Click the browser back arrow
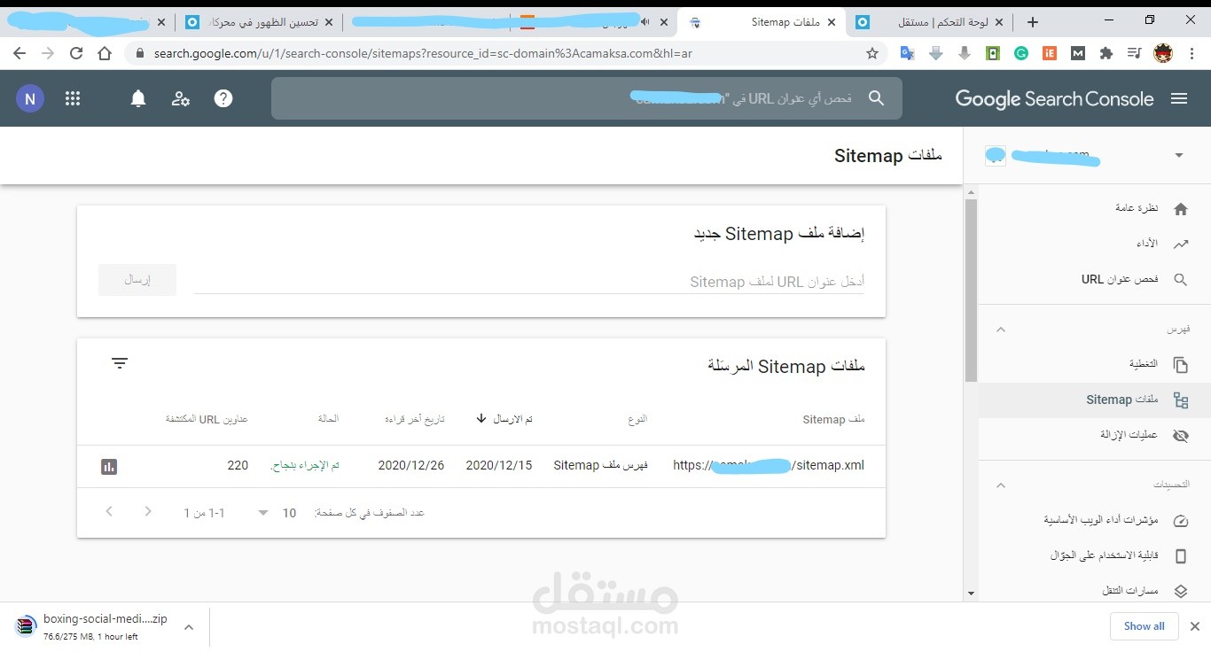 click(20, 53)
